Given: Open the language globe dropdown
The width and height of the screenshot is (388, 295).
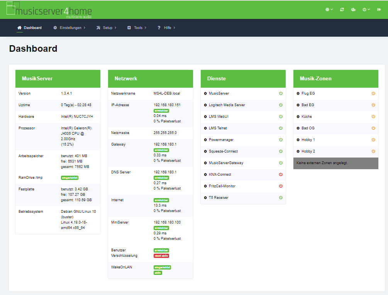Looking at the screenshot, I should click(x=329, y=10).
